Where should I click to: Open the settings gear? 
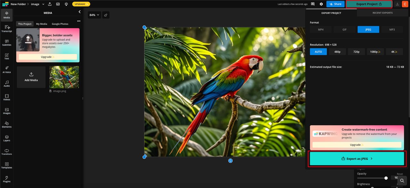[321, 4]
